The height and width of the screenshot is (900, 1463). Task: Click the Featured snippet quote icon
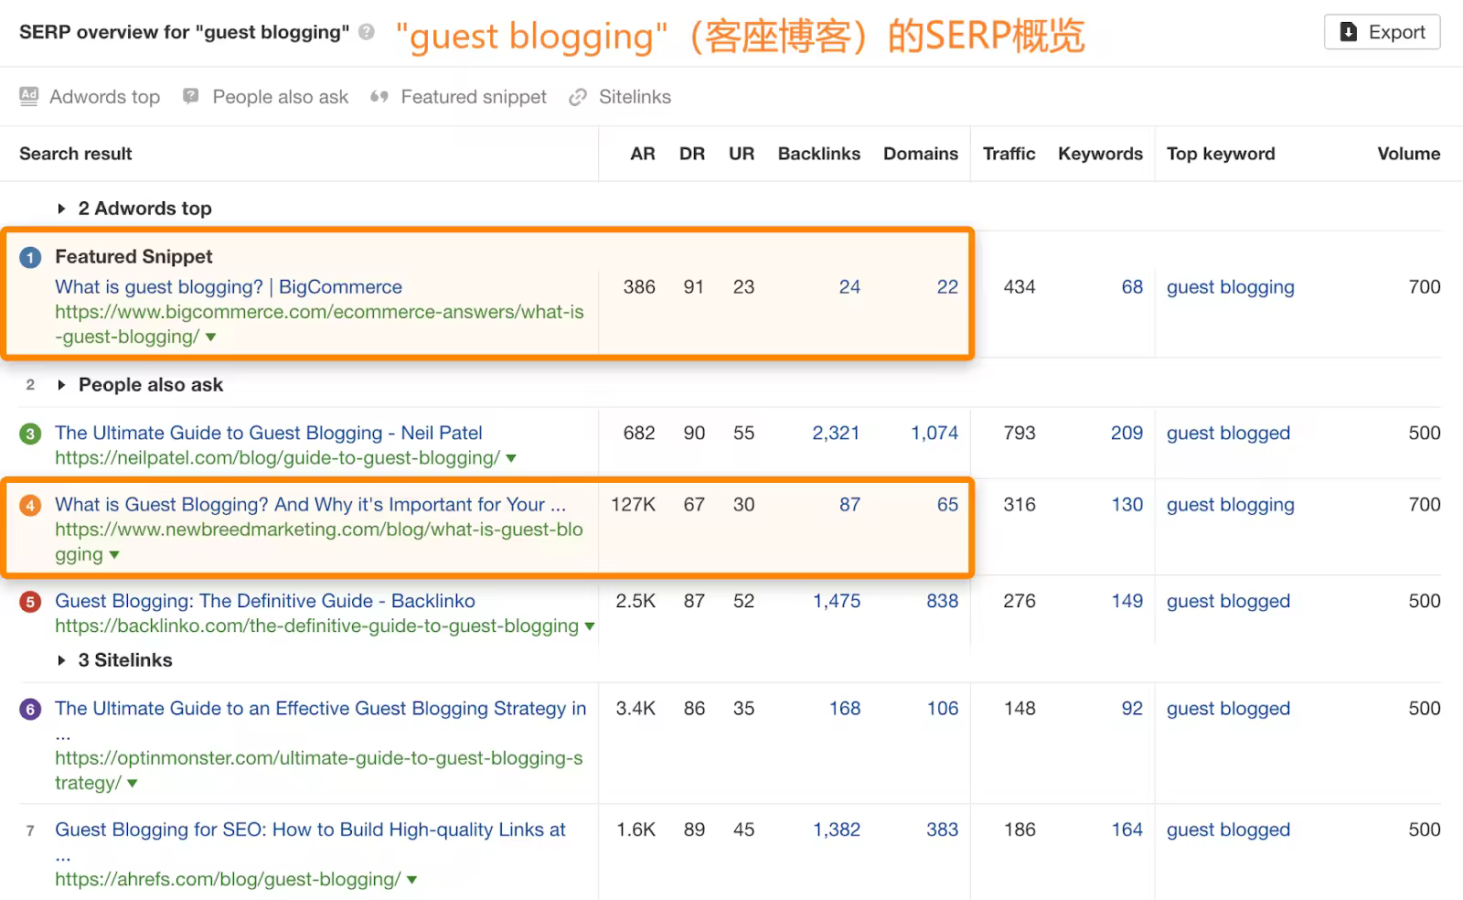(379, 97)
